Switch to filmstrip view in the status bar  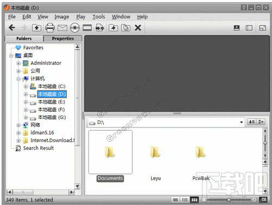(175, 200)
